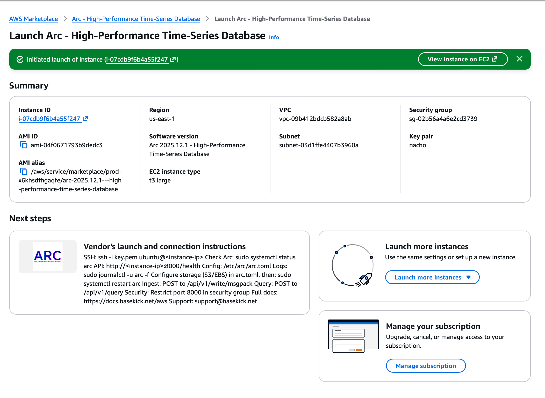Click the current page breadcrumb text

point(292,19)
